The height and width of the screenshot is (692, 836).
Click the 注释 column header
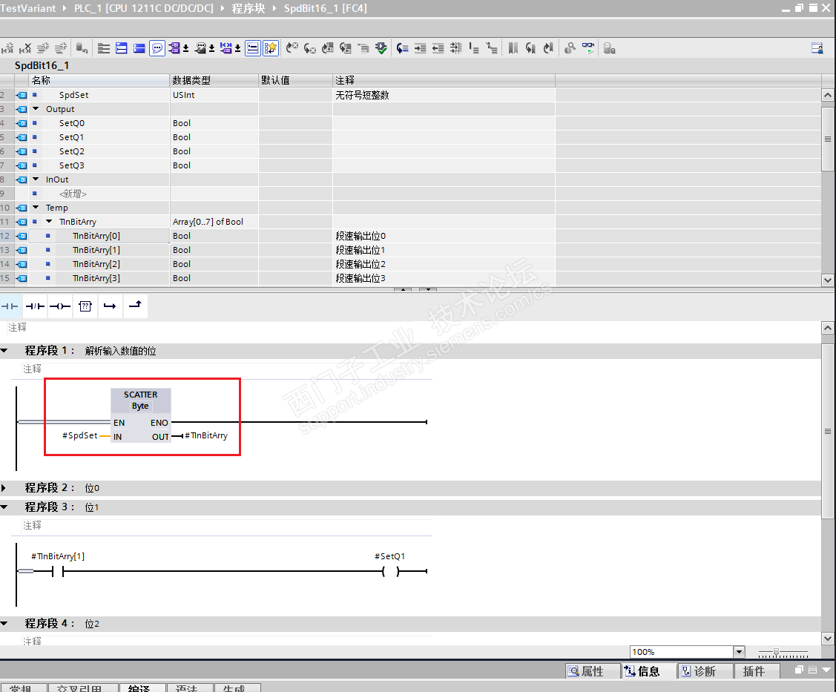click(x=444, y=80)
